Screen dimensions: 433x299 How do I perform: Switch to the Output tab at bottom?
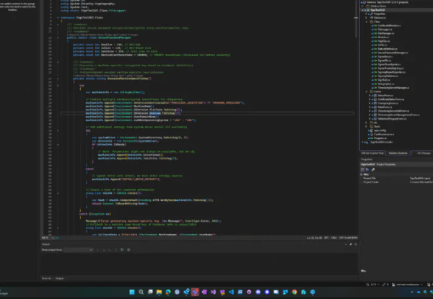[60, 277]
